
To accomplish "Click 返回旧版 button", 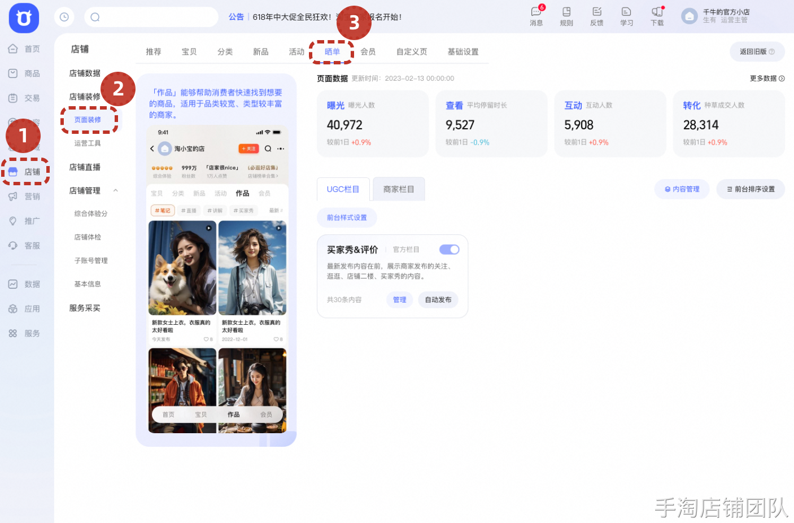I will click(757, 51).
